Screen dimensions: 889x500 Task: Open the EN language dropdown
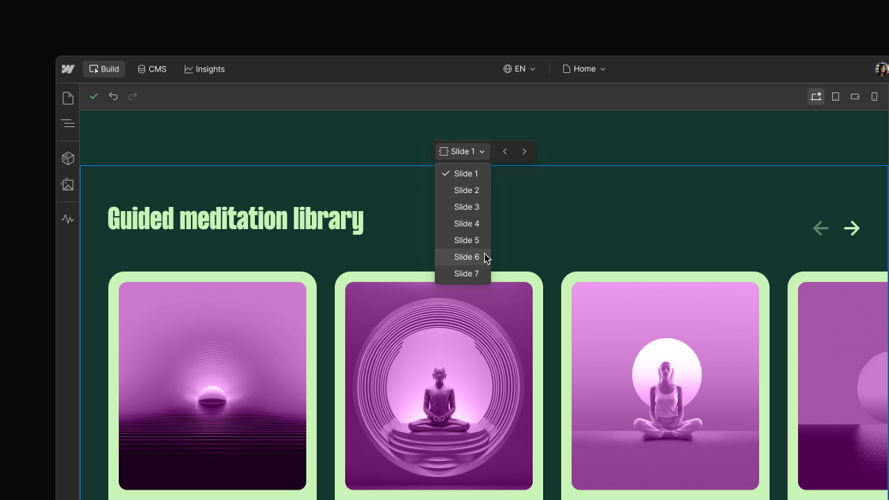[519, 69]
